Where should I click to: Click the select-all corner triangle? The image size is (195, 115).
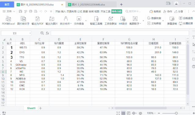pos(4,39)
